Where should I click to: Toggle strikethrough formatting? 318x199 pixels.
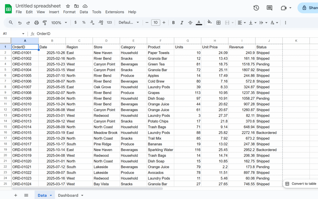tap(190, 23)
